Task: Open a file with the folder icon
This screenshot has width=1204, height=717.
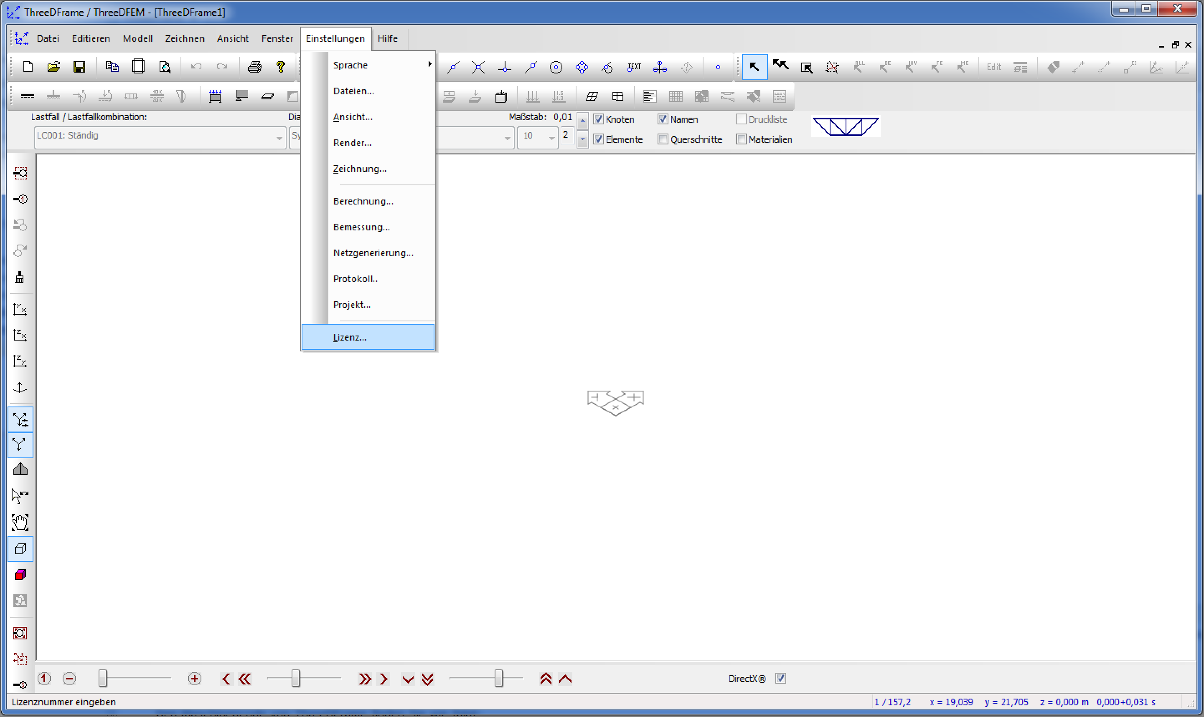Action: click(x=53, y=67)
